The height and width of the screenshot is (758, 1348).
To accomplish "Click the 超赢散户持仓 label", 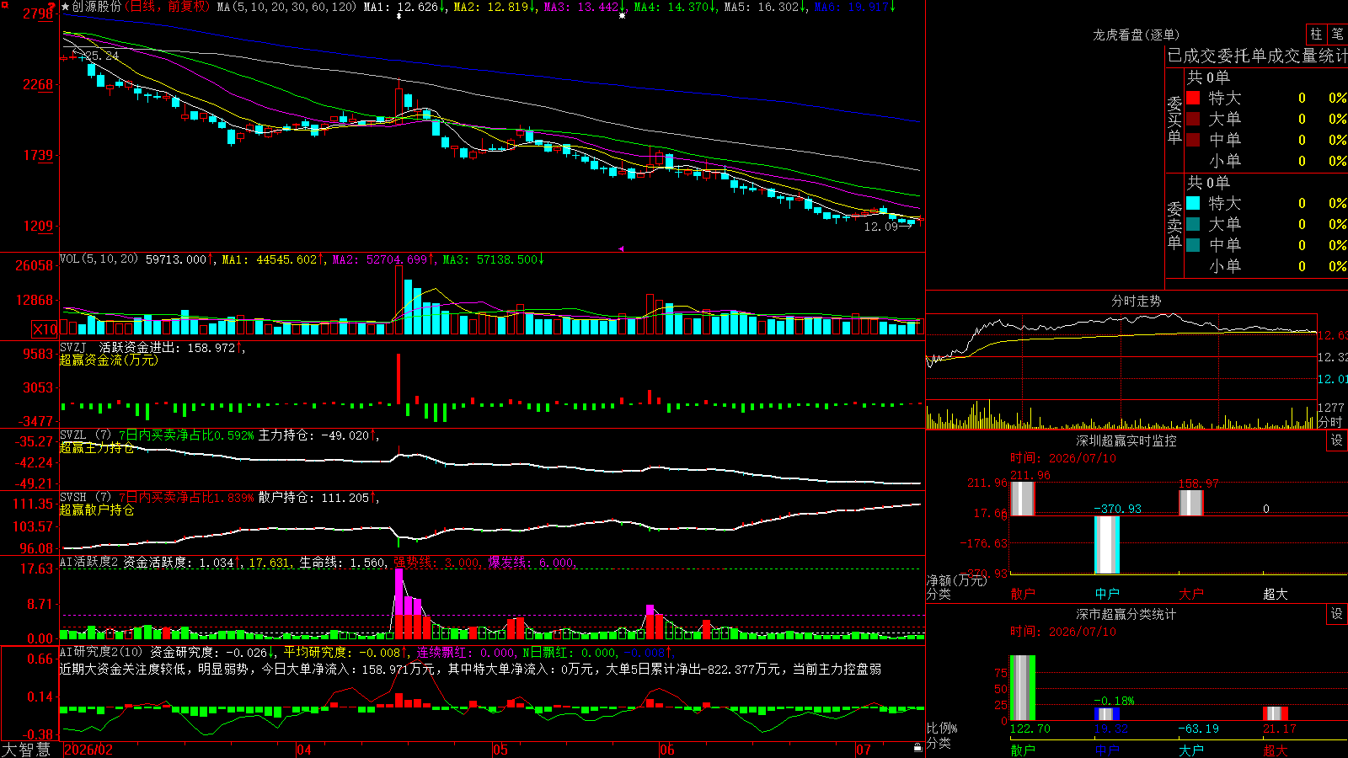I will click(x=97, y=510).
